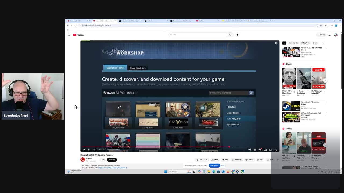Click the Clip button
344x193 pixels.
tap(260, 160)
